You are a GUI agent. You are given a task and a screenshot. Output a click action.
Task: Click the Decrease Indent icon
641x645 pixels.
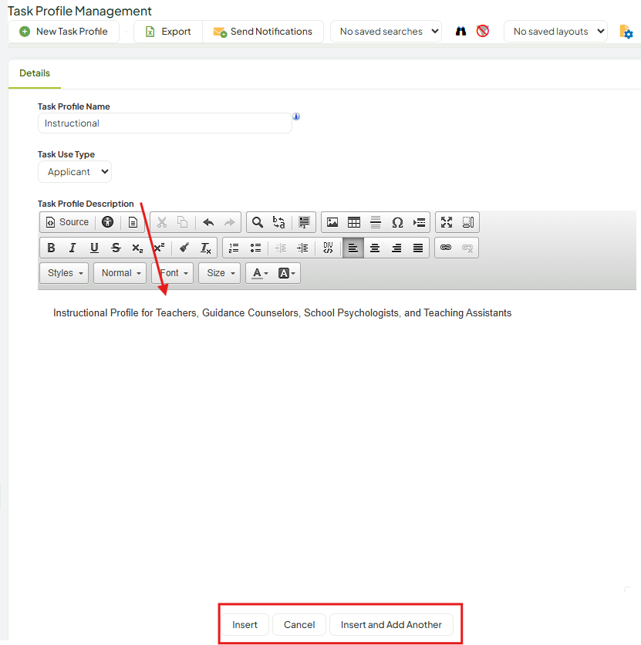[281, 248]
